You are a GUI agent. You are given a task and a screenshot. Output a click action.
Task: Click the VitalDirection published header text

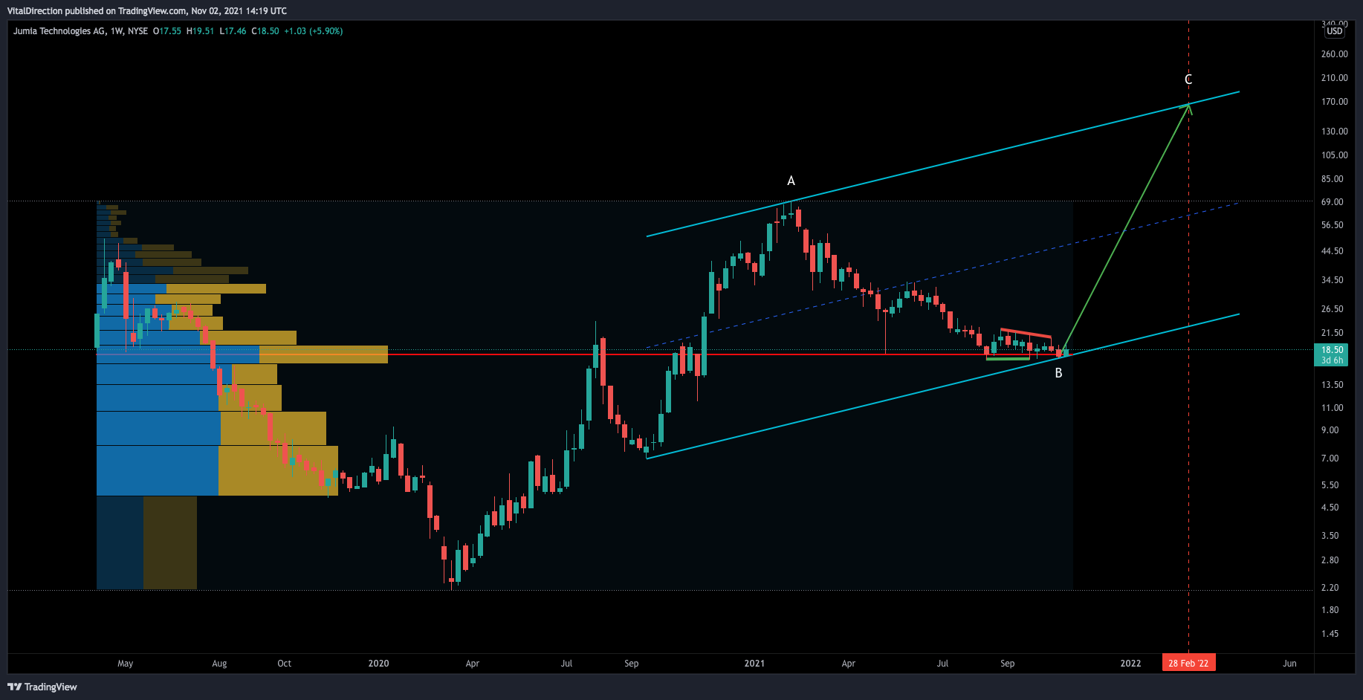(x=146, y=11)
